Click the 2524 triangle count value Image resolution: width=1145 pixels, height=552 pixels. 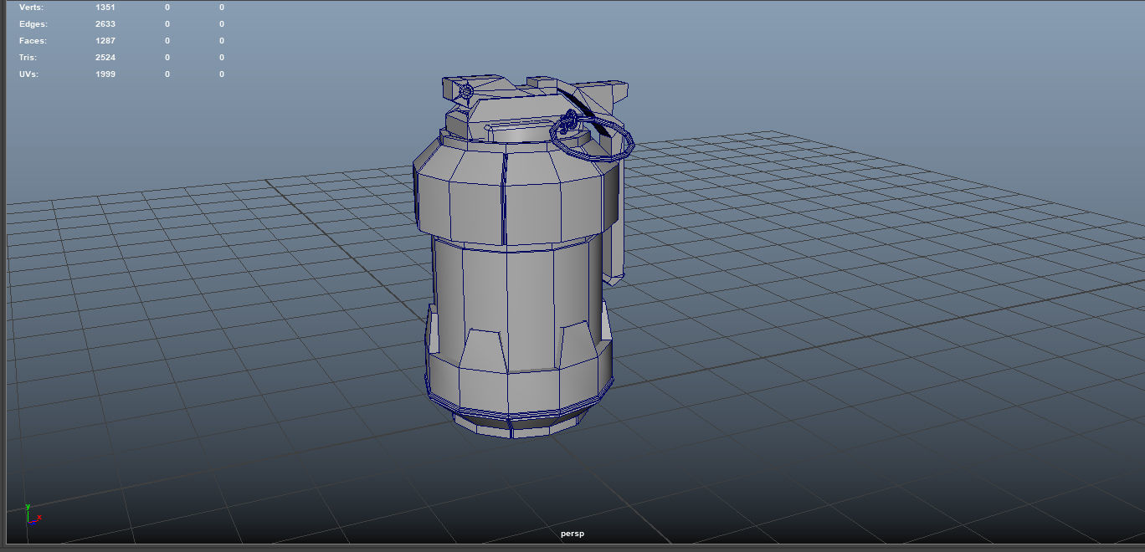coord(105,58)
